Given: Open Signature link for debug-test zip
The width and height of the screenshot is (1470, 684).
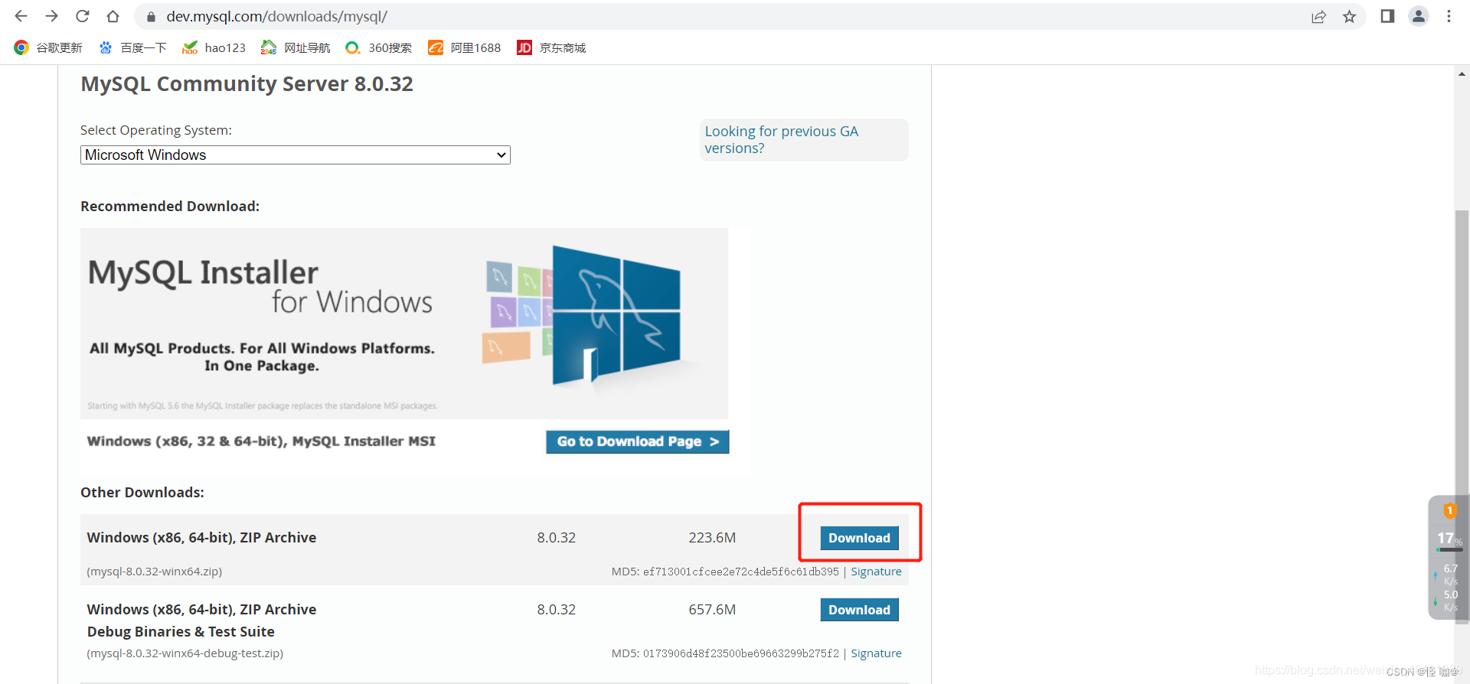Looking at the screenshot, I should [876, 653].
